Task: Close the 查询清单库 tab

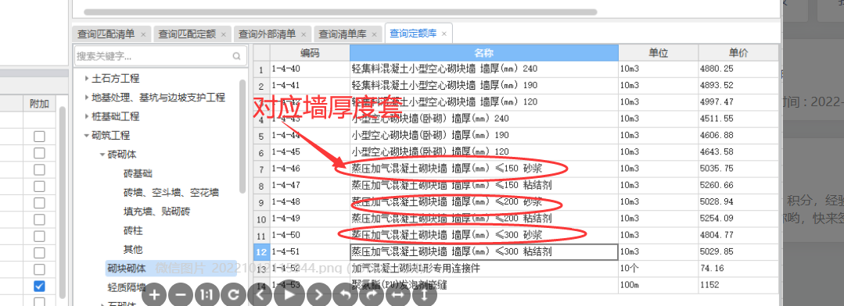Action: [x=375, y=34]
